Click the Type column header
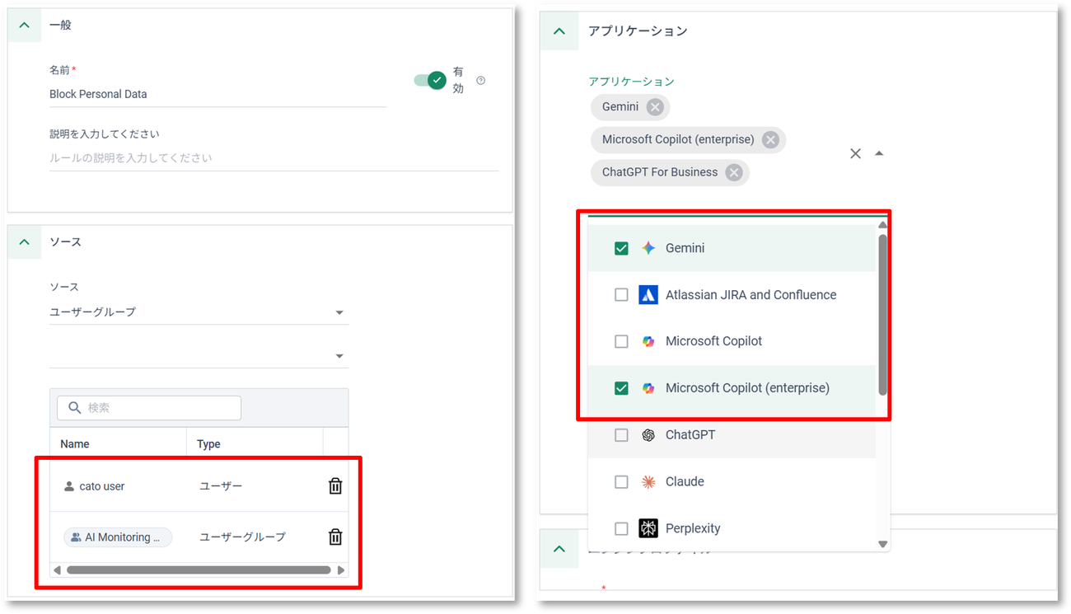 pos(208,444)
